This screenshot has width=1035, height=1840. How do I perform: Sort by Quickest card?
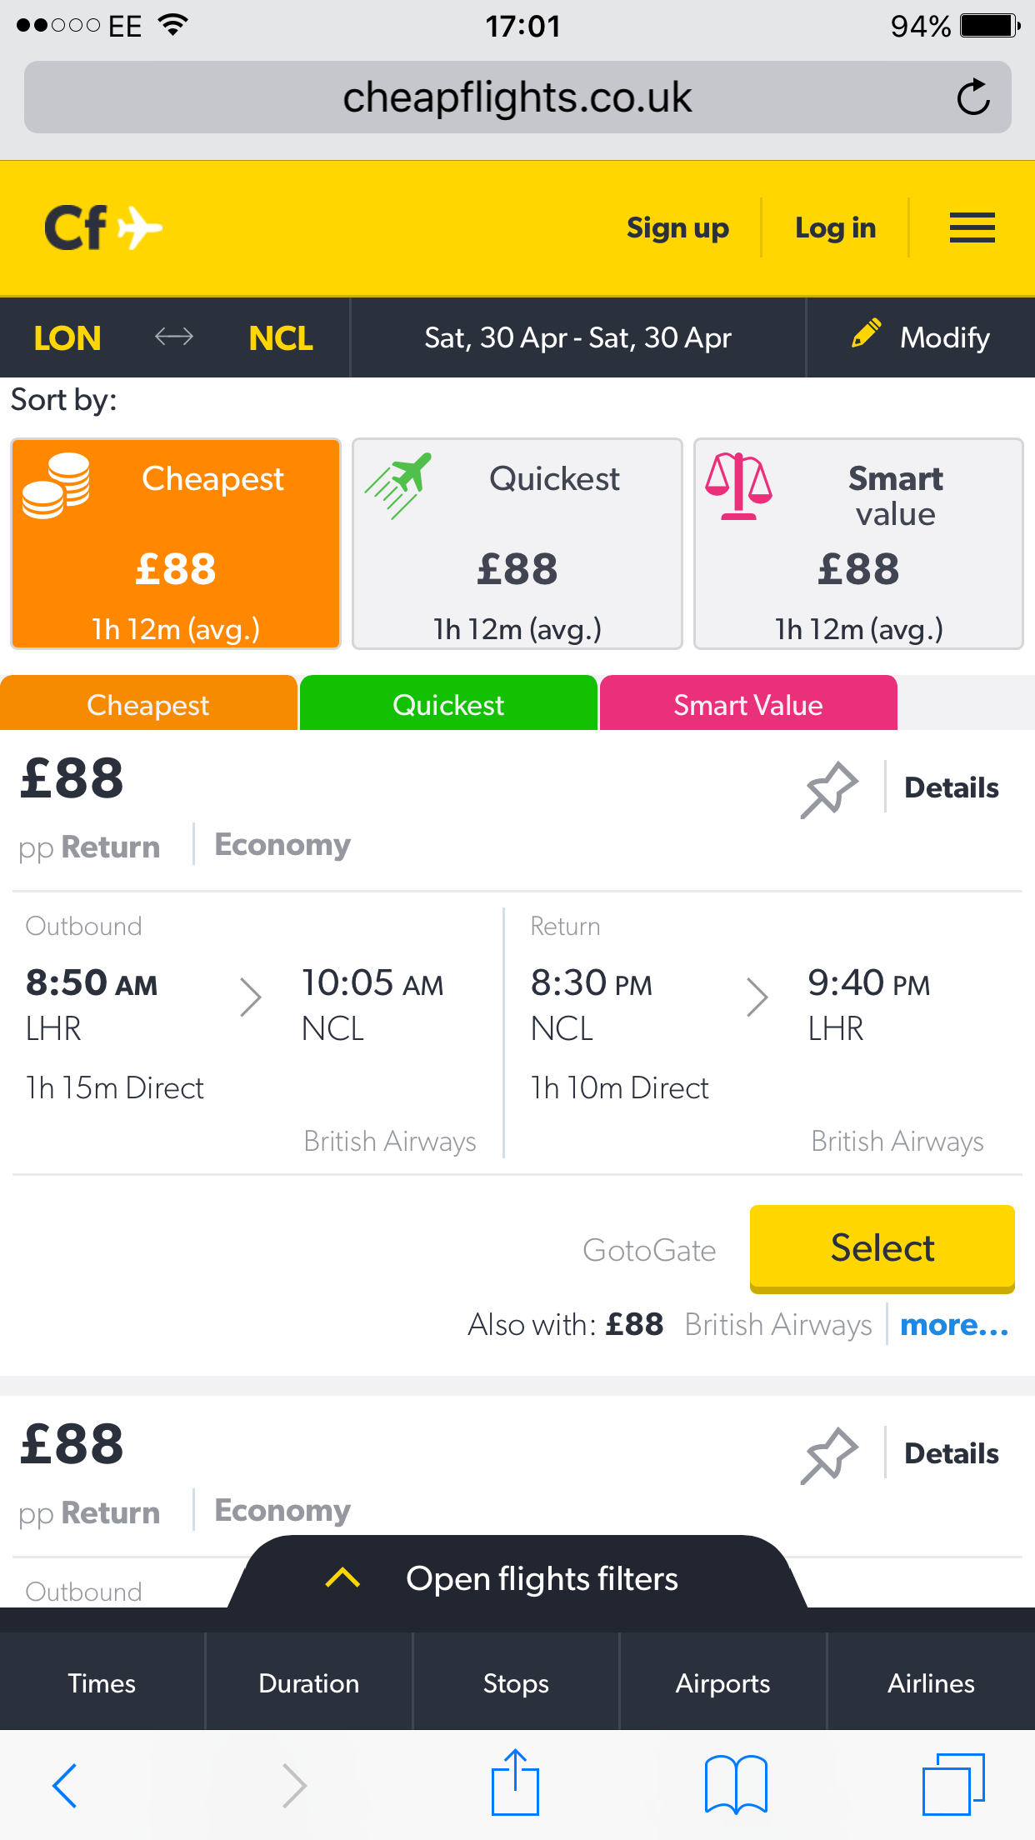click(x=517, y=543)
